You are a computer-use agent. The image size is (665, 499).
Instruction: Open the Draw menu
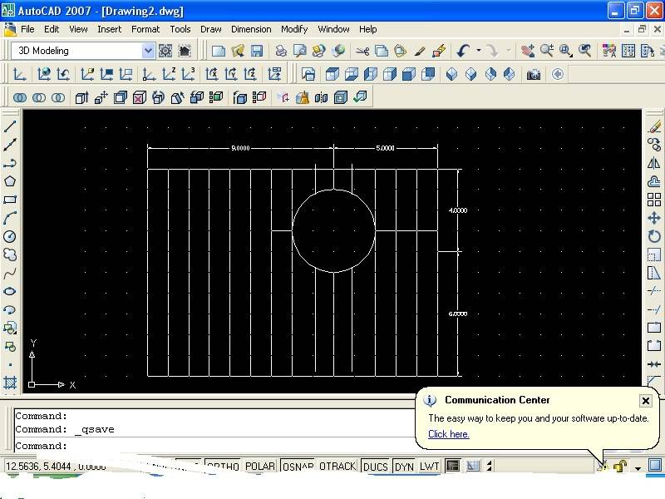[x=211, y=29]
